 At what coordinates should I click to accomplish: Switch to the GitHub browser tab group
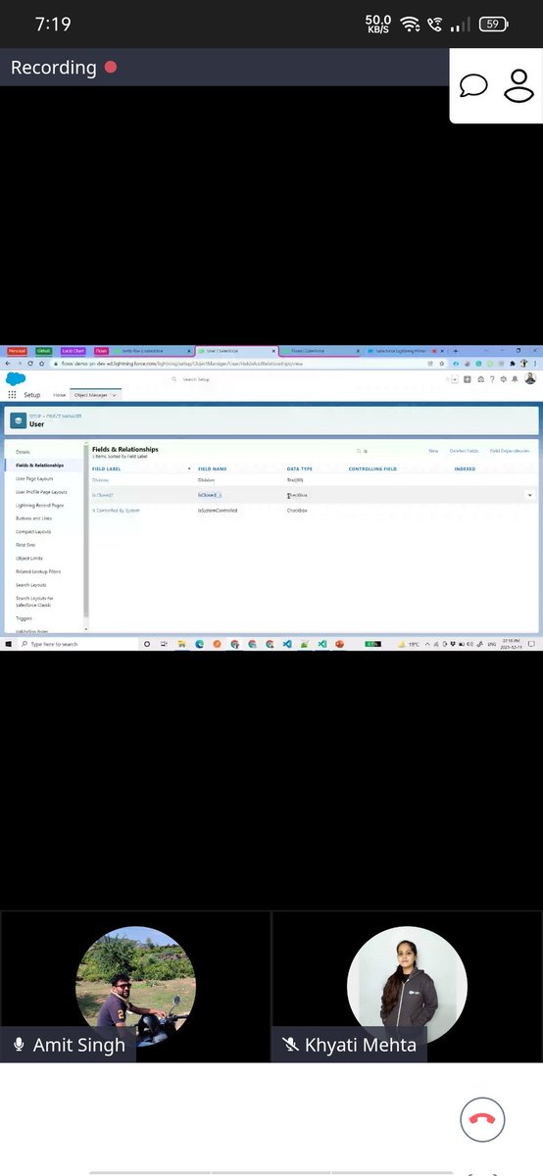44,351
